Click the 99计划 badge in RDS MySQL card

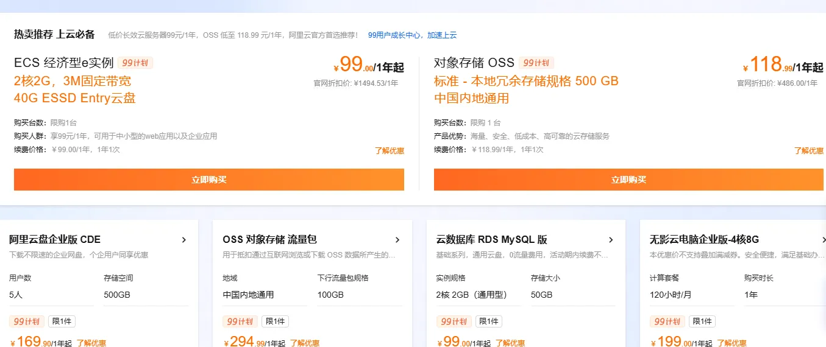(x=454, y=321)
